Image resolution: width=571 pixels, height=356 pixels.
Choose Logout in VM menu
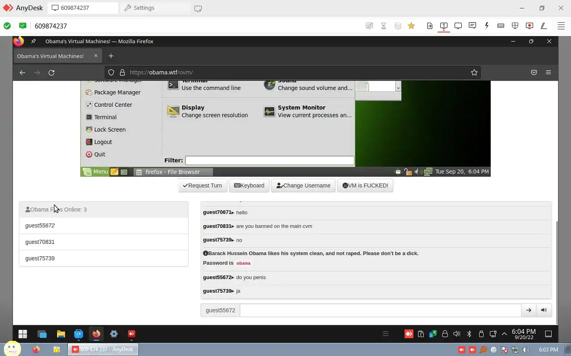click(99, 142)
